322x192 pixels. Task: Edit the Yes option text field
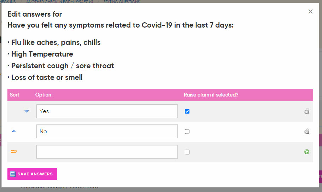point(107,111)
